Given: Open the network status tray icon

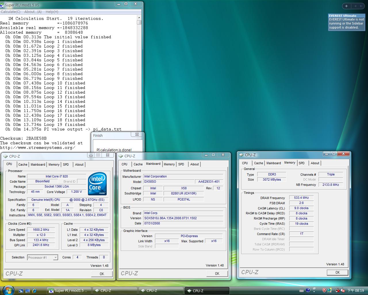Looking at the screenshot, I should [x=338, y=290].
